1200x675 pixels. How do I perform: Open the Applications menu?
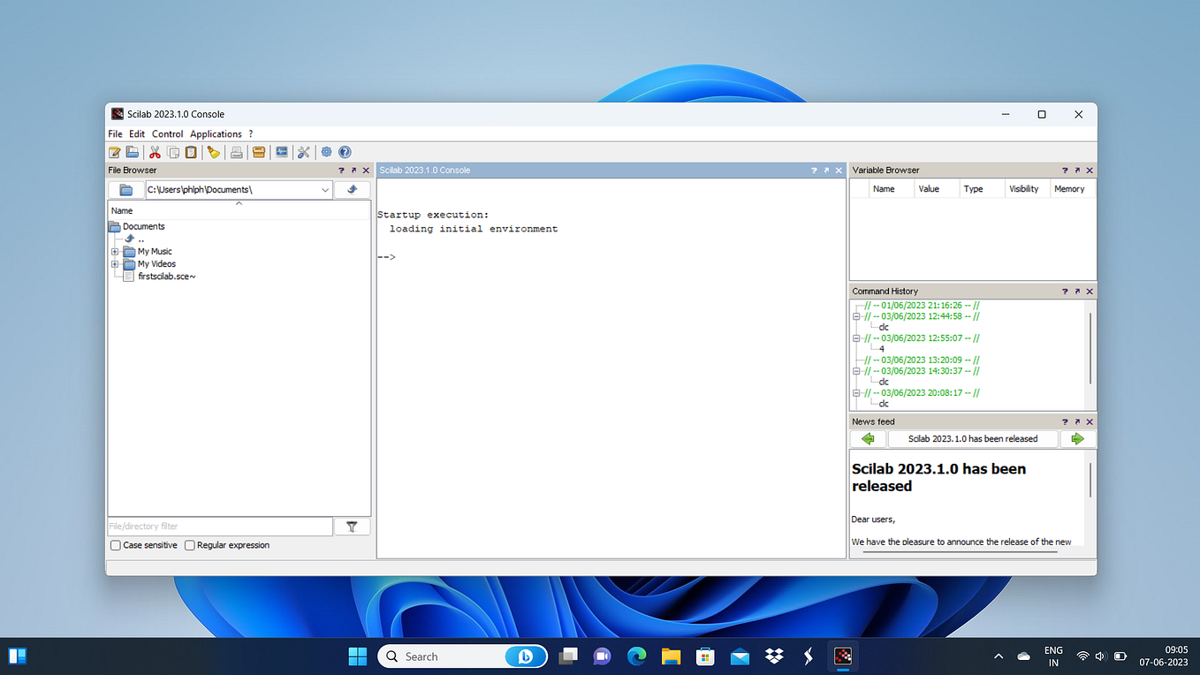pyautogui.click(x=216, y=134)
